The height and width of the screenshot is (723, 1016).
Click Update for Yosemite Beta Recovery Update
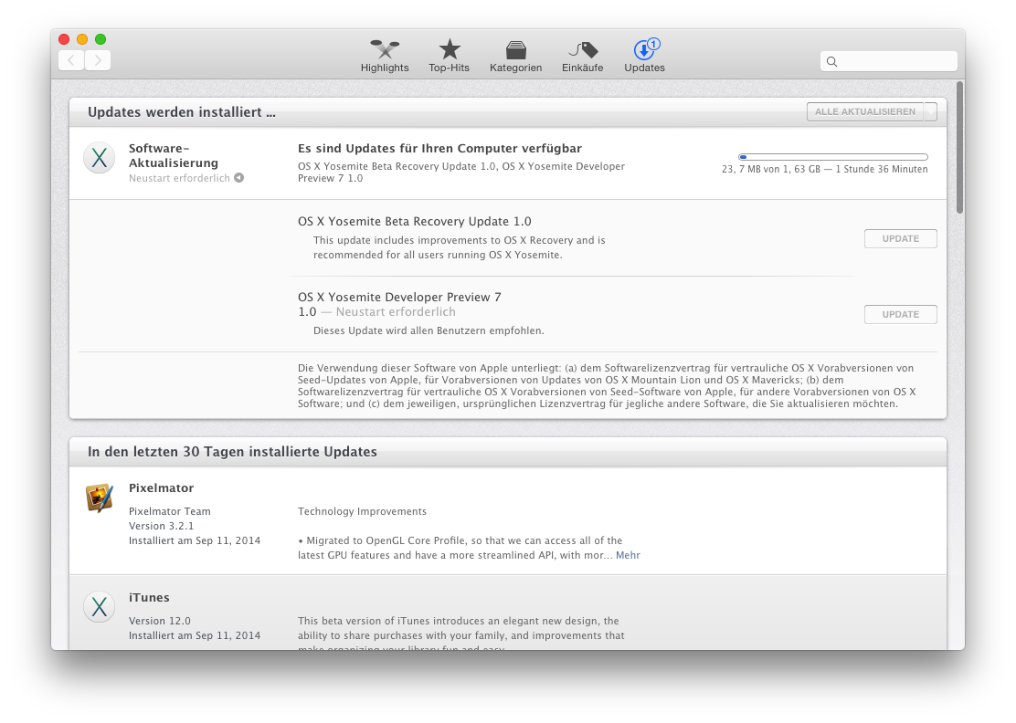pyautogui.click(x=900, y=239)
